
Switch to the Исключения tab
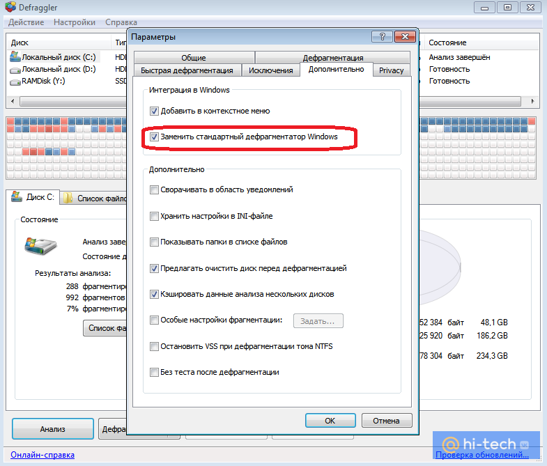[270, 70]
